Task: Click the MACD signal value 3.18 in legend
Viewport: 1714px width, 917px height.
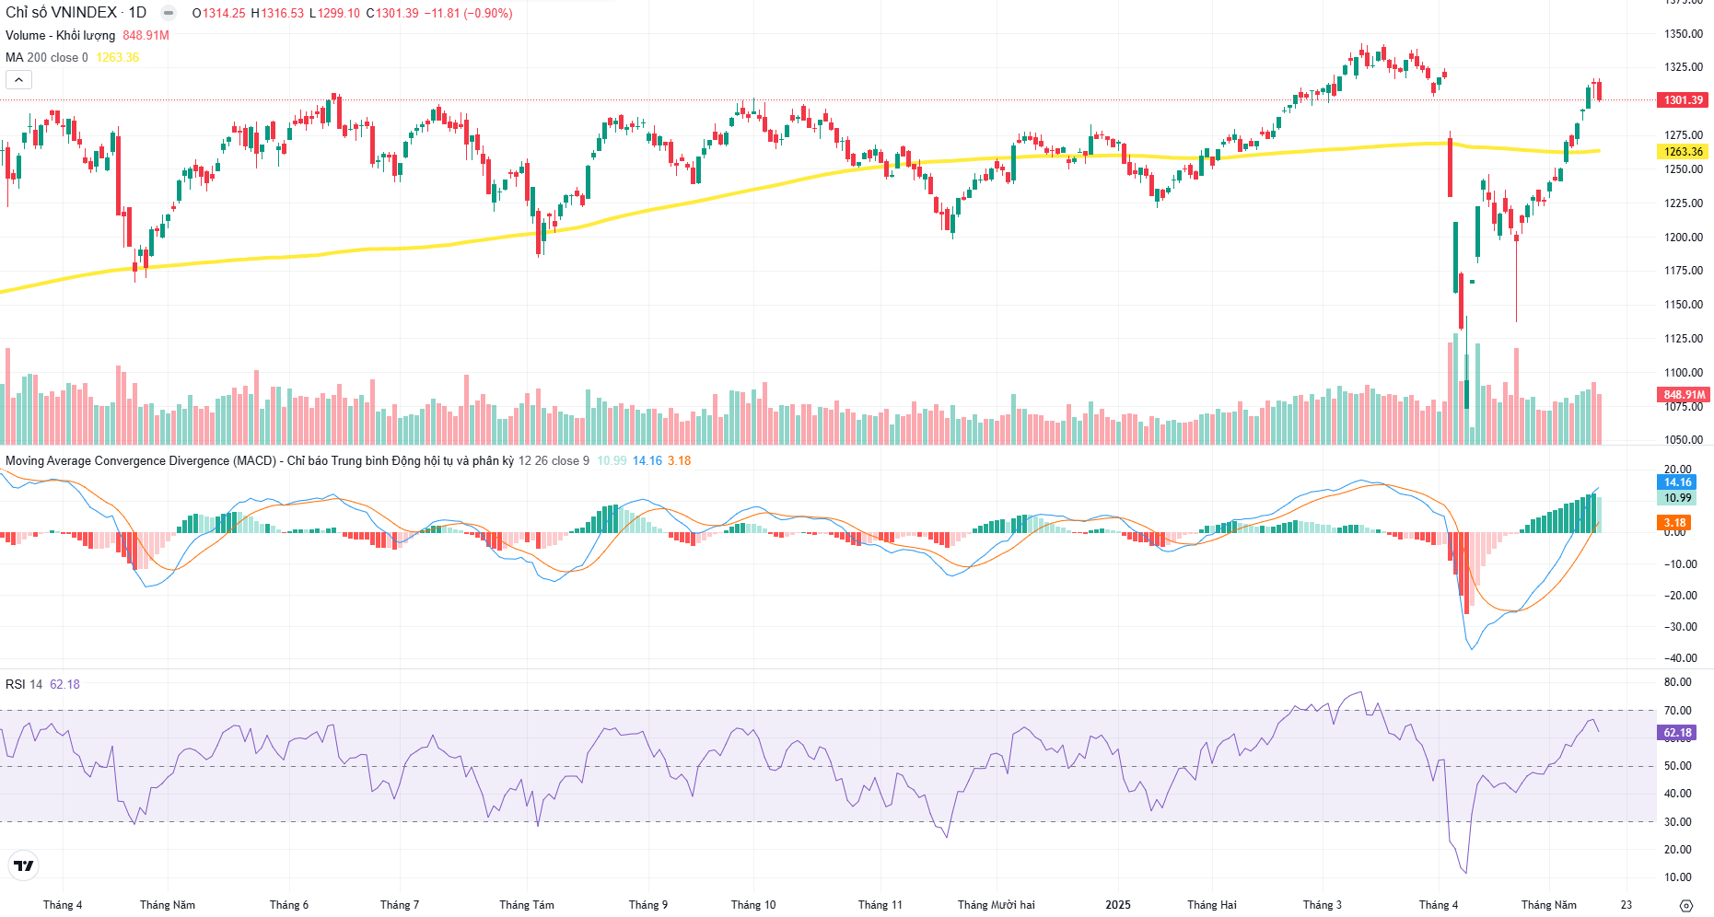Action: click(679, 460)
